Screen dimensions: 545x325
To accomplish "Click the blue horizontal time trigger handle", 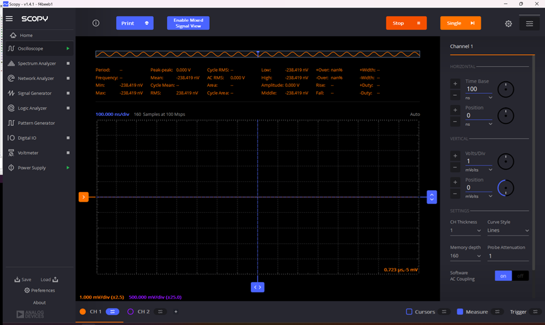I will [x=258, y=287].
